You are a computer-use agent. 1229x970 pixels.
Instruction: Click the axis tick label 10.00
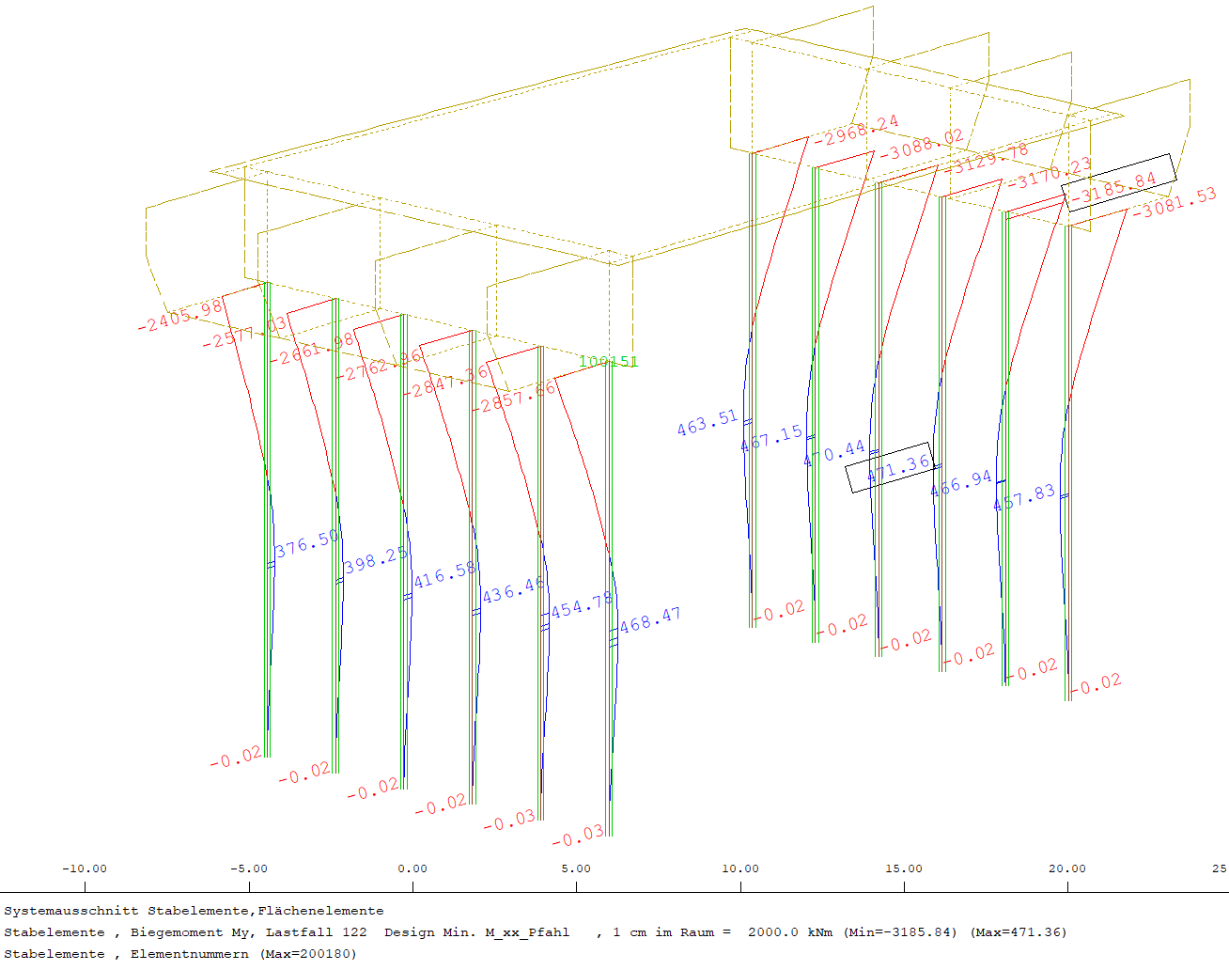pos(740,868)
